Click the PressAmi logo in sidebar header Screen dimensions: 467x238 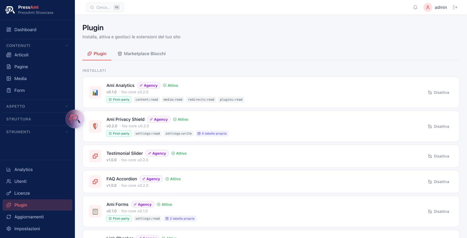pyautogui.click(x=10, y=10)
